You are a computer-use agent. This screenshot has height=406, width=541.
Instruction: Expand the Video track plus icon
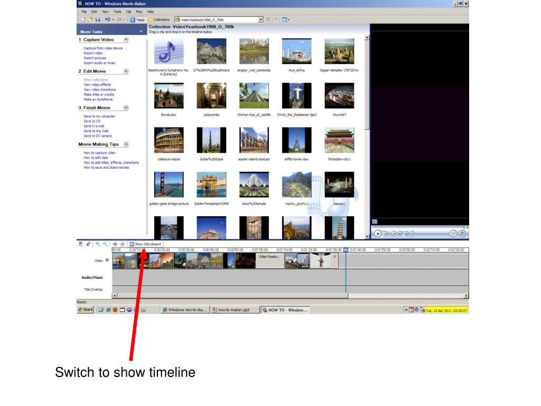click(107, 260)
